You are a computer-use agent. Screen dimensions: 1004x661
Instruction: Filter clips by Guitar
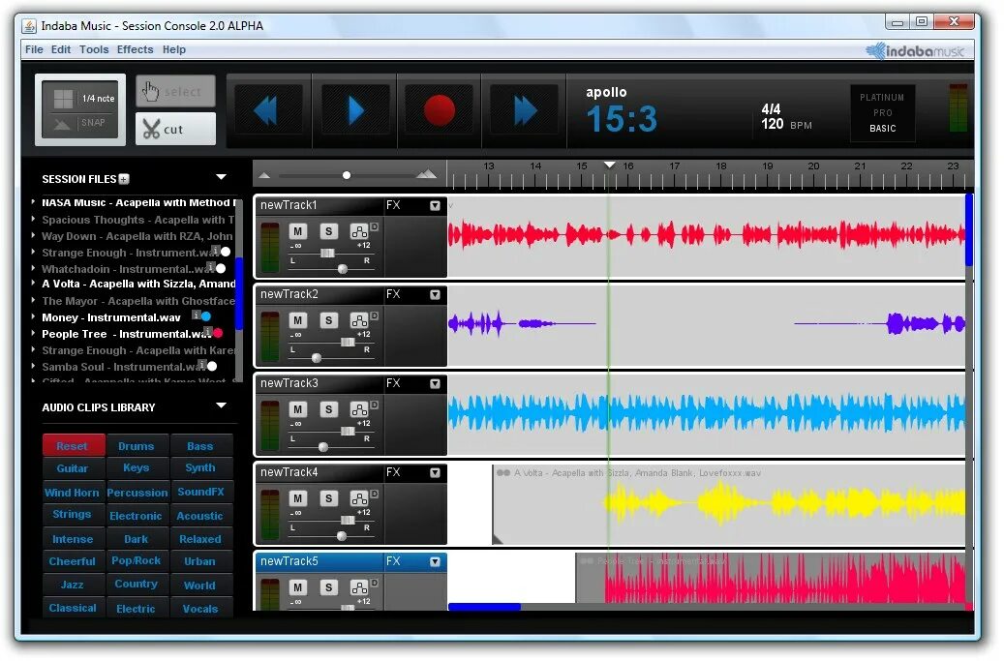(73, 470)
